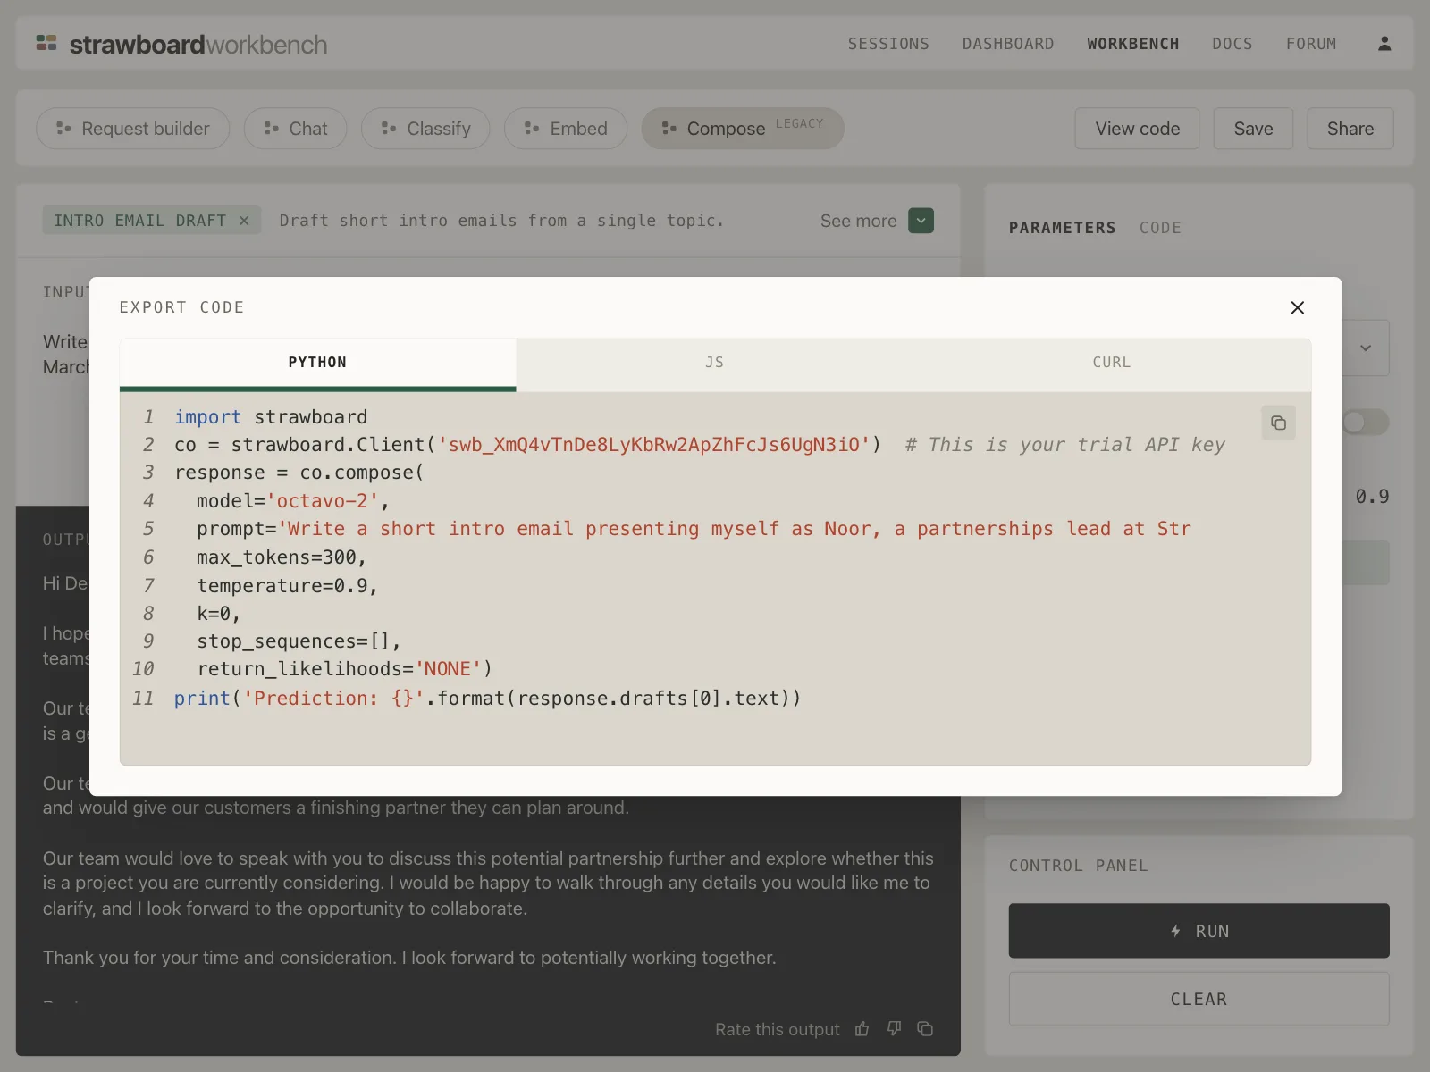1430x1072 pixels.
Task: Click the CLEAR button
Action: click(x=1199, y=999)
